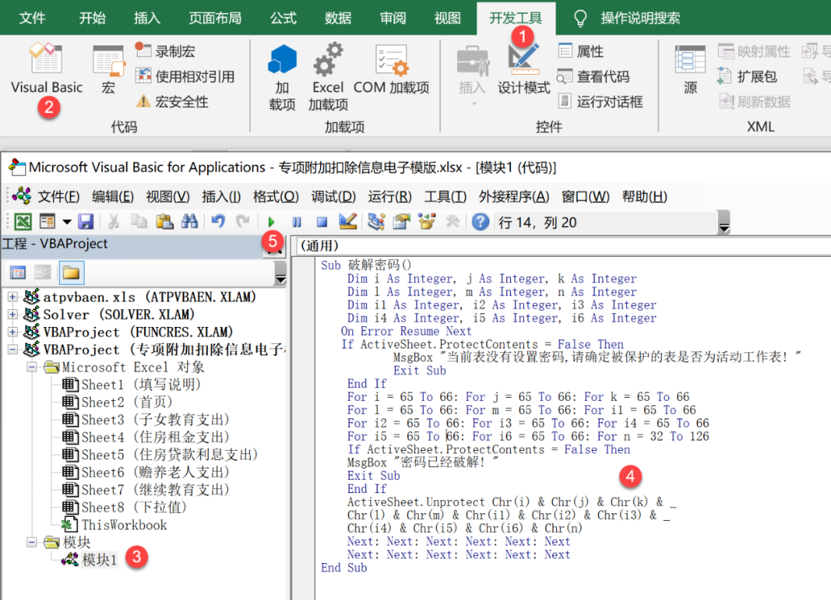Click View Object icon in project pane
The width and height of the screenshot is (831, 600).
[42, 272]
